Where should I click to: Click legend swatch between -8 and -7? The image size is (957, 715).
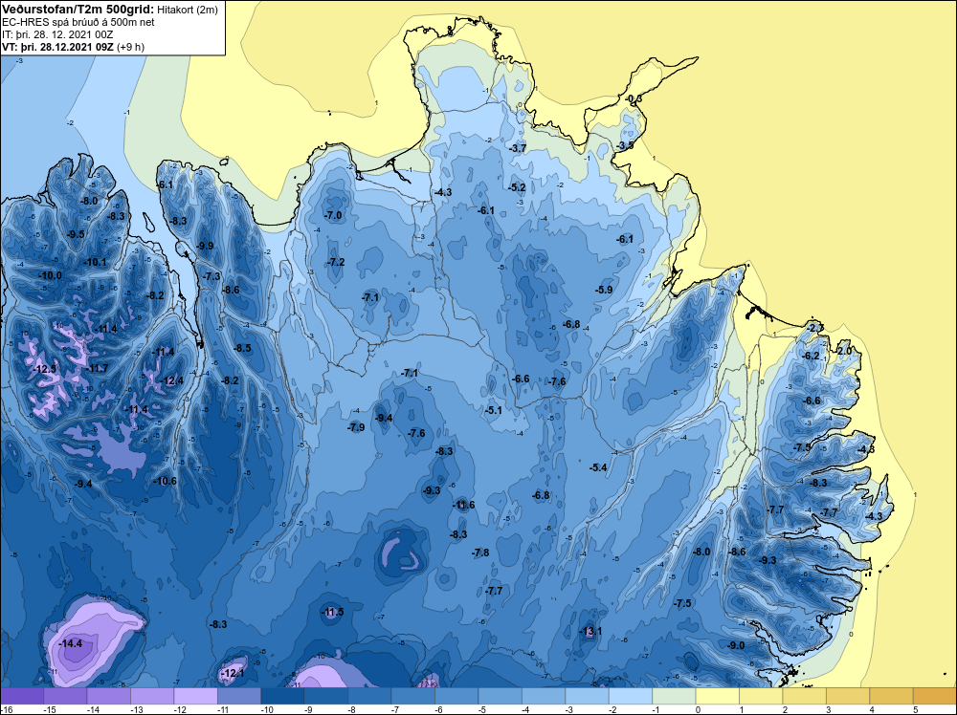point(369,696)
